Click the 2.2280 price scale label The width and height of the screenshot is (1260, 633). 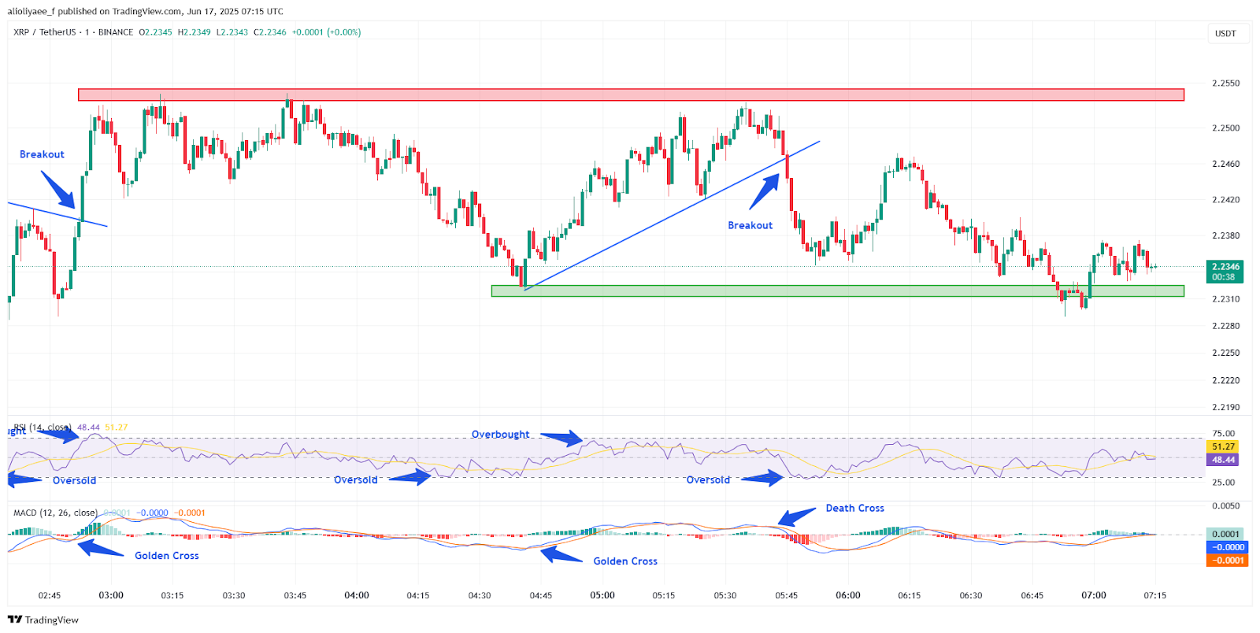(1225, 326)
